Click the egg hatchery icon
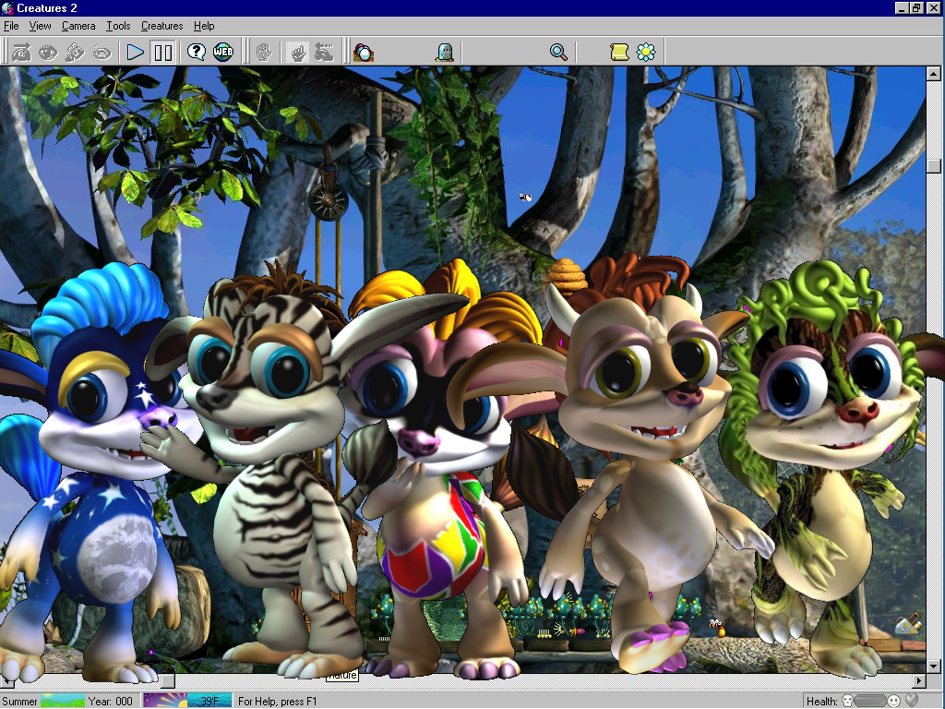945x709 pixels. pos(364,53)
